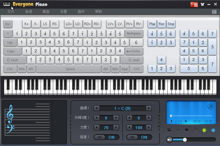The height and width of the screenshot is (146, 220).
Task: Click the RO- key
Action: click(x=96, y=24)
